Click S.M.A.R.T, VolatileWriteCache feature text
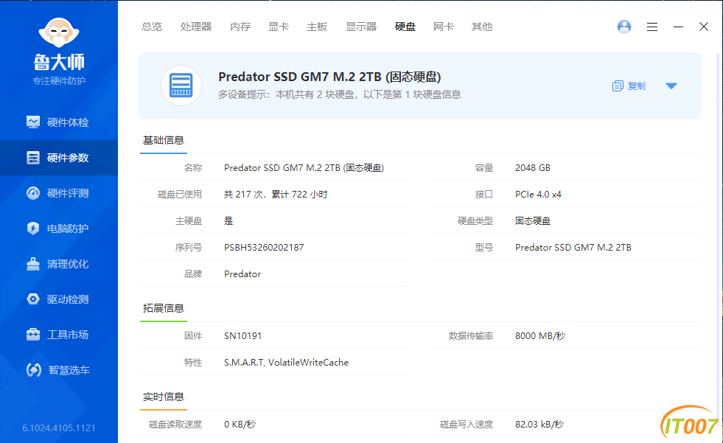Image resolution: width=723 pixels, height=443 pixels. coord(287,363)
